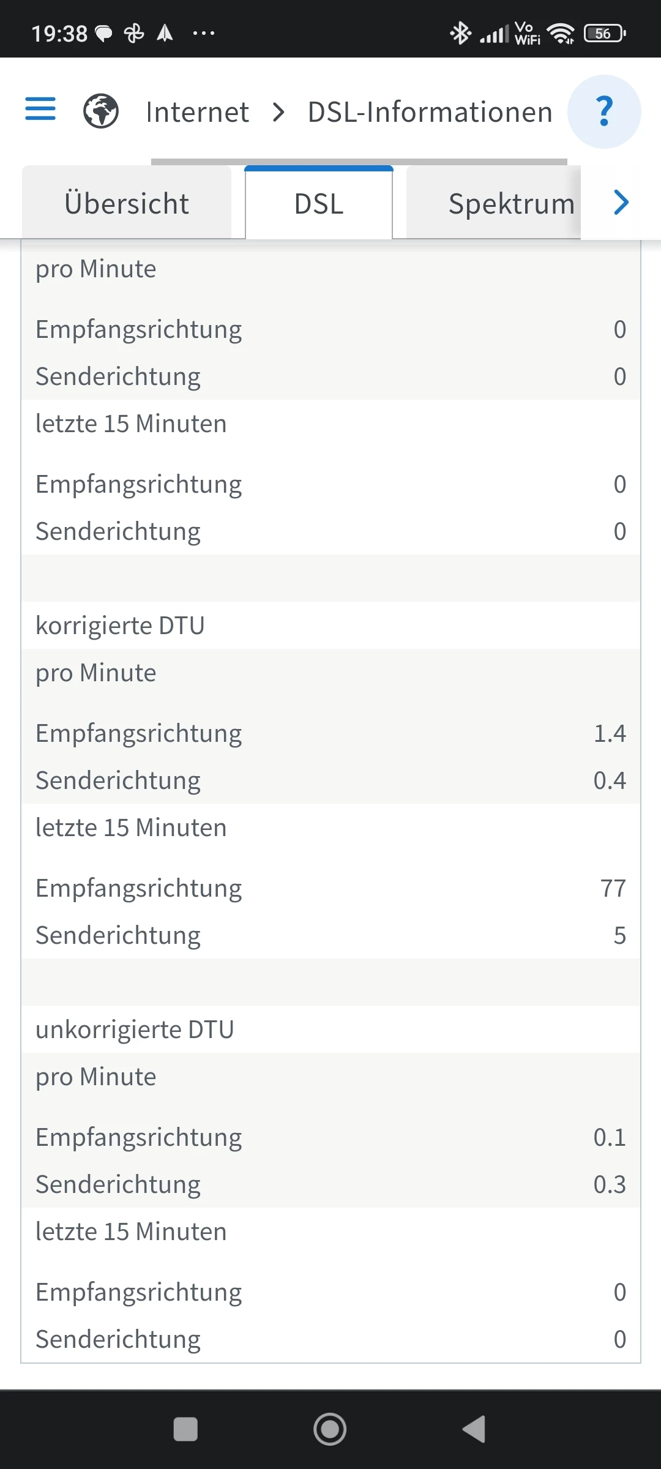Open the help question mark button

pos(604,111)
